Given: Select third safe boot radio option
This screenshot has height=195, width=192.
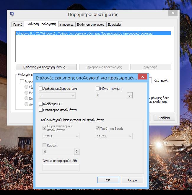Looking at the screenshot, I should pos(26,98).
